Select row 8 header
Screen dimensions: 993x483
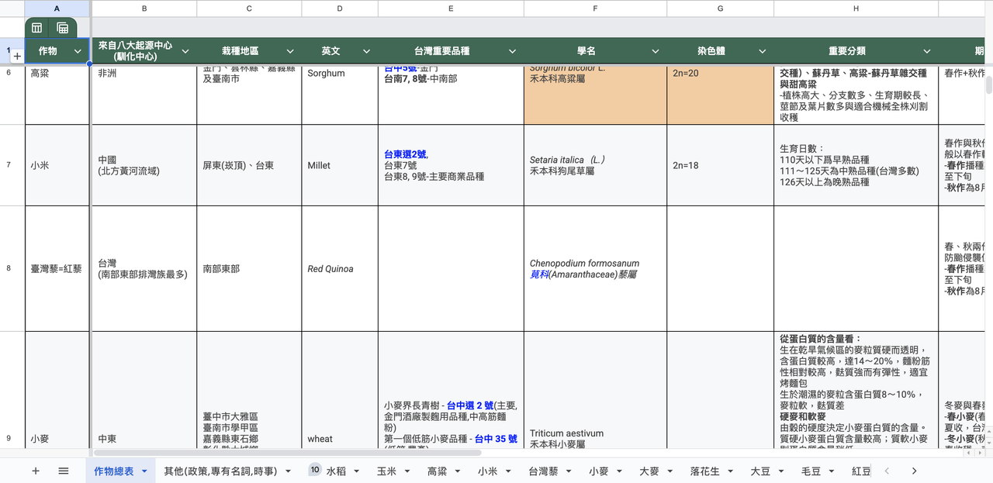9,268
